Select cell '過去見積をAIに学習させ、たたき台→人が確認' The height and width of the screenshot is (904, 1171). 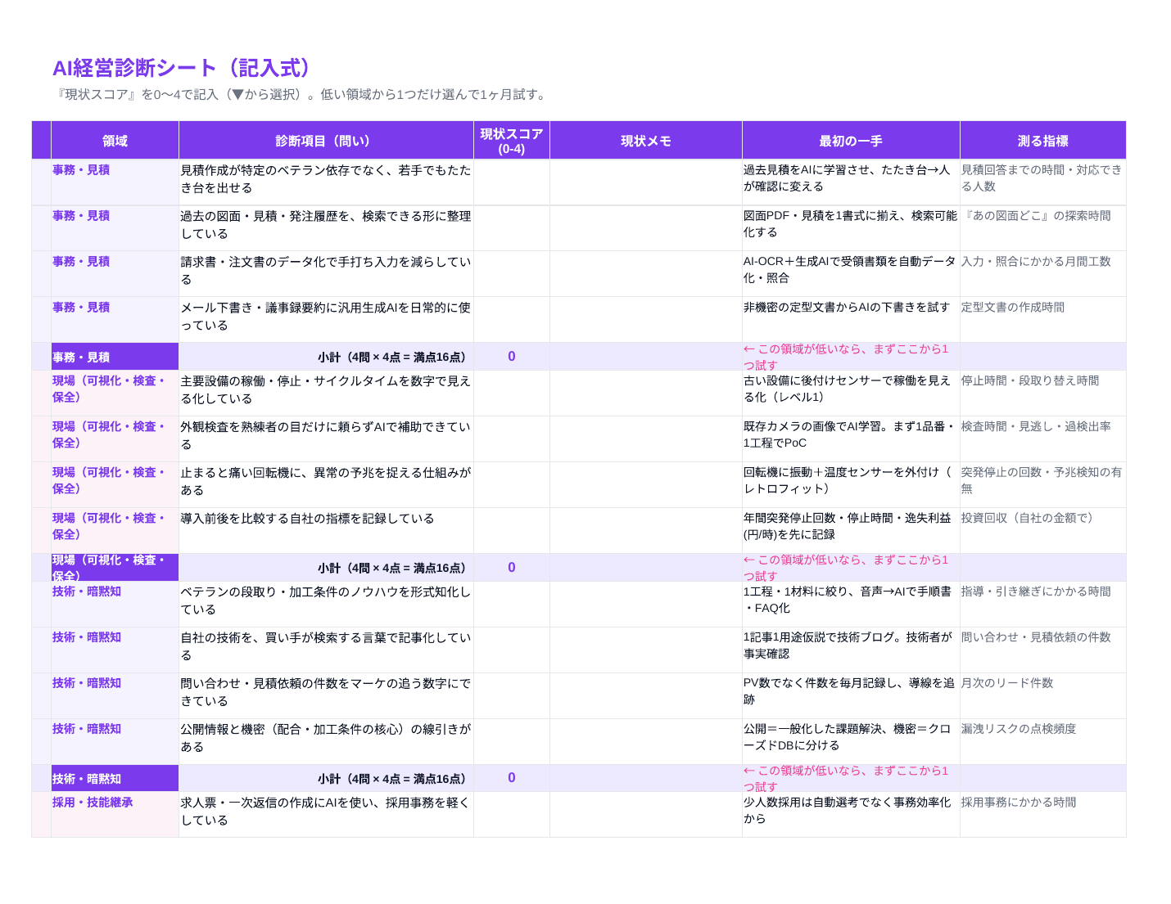(851, 182)
